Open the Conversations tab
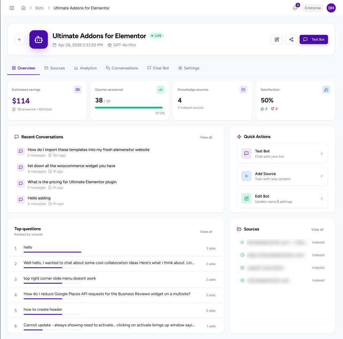This screenshot has width=343, height=339. tap(122, 68)
